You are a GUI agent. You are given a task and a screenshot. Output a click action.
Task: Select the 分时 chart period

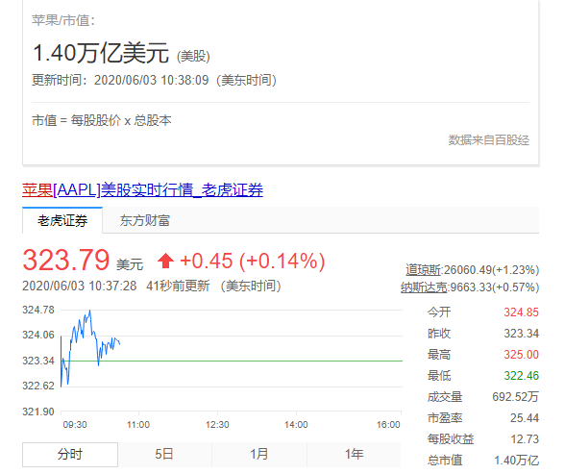70,454
